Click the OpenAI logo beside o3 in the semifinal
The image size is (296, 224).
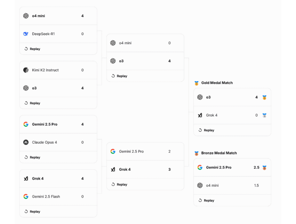[x=113, y=61]
